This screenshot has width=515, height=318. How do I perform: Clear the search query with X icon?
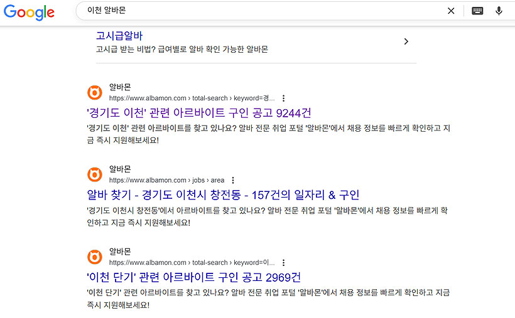(451, 11)
